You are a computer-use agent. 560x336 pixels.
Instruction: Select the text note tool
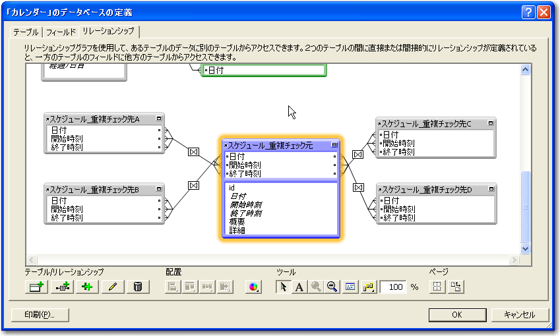(299, 287)
